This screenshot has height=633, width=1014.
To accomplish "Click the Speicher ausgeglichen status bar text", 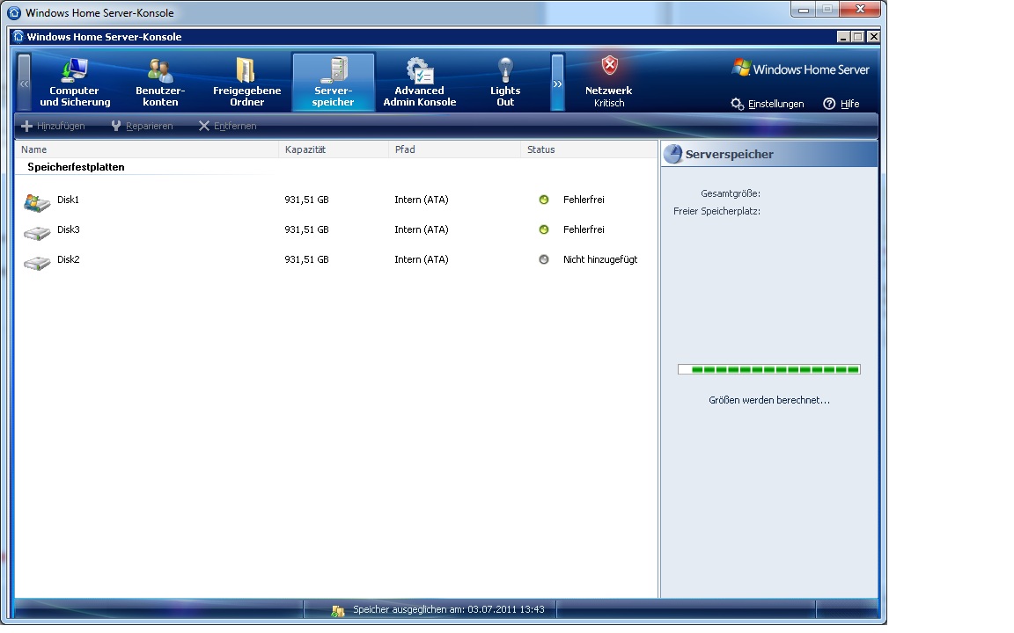I will click(449, 609).
